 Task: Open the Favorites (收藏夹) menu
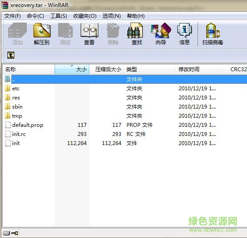click(85, 16)
